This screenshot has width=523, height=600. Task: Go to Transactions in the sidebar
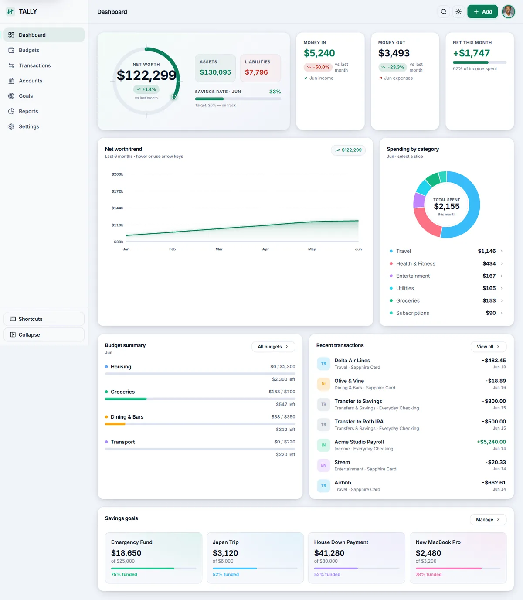[44, 65]
